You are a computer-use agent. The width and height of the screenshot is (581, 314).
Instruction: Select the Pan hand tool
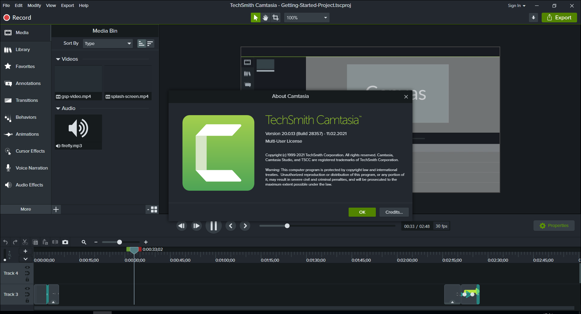[x=266, y=18]
